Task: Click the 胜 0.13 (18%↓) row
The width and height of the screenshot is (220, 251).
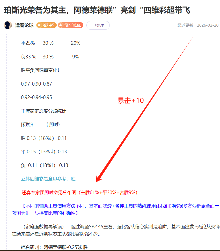Action: pyautogui.click(x=44, y=138)
